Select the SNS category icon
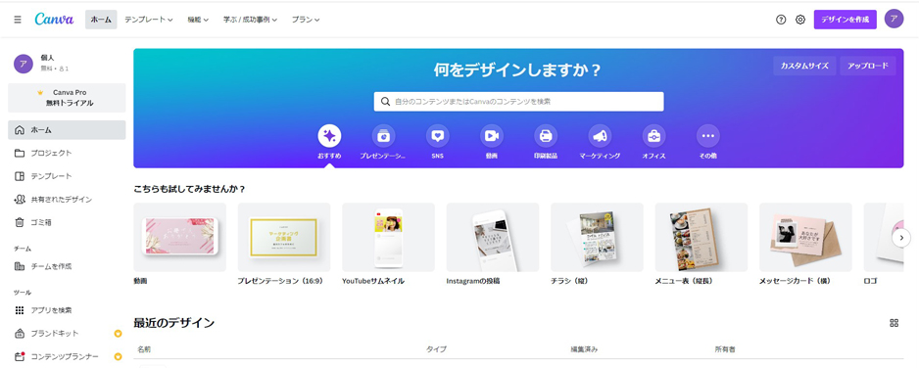919x368 pixels. point(437,136)
